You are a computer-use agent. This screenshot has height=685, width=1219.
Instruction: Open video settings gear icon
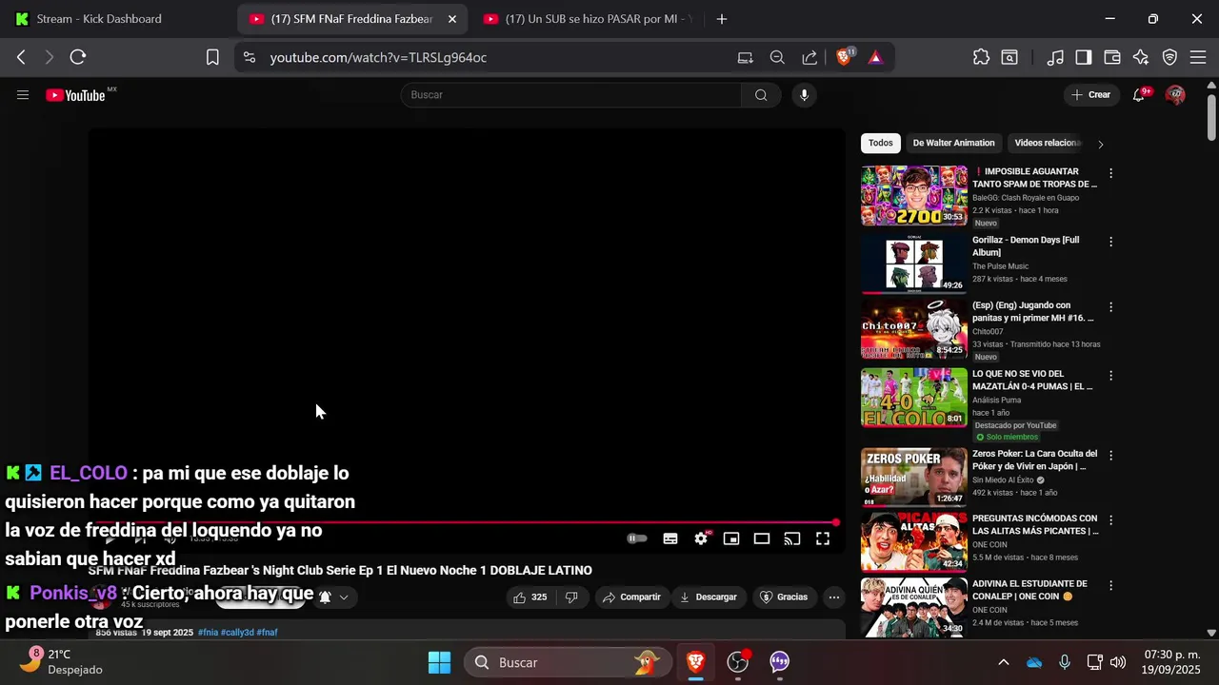click(701, 538)
